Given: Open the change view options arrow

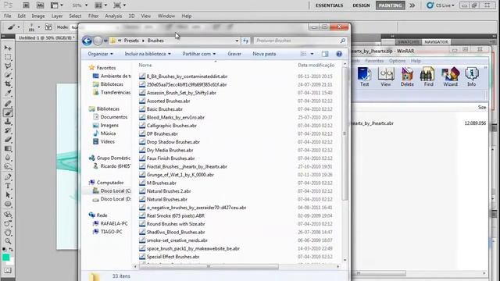Looking at the screenshot, I should 312,54.
